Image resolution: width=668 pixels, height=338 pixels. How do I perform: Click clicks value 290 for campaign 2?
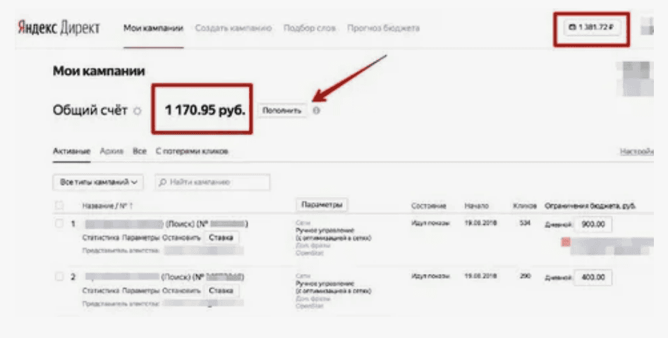[x=525, y=276]
